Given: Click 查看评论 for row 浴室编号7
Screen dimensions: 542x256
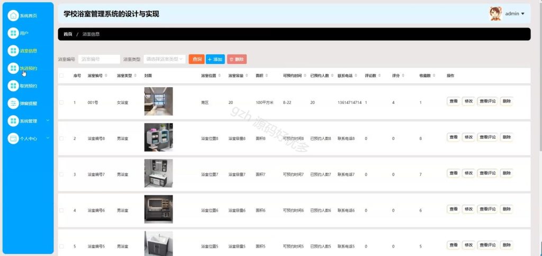Looking at the screenshot, I should tap(487, 173).
